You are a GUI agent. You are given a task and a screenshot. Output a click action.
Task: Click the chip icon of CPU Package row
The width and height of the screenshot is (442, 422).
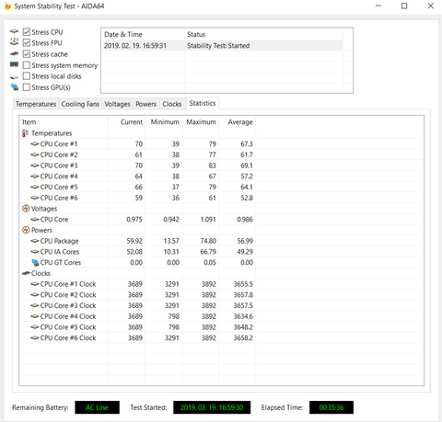pos(35,241)
